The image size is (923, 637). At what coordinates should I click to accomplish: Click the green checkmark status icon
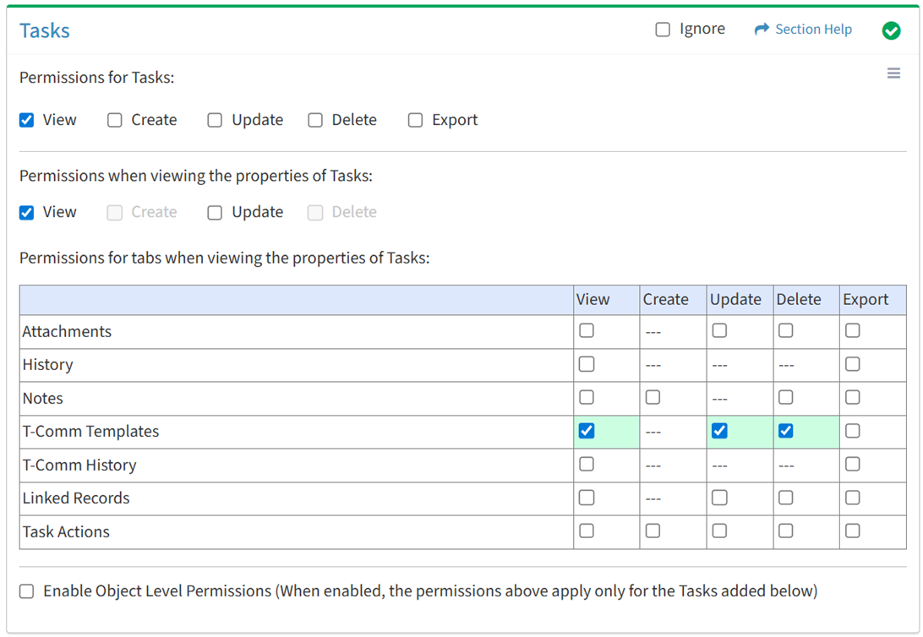click(891, 30)
